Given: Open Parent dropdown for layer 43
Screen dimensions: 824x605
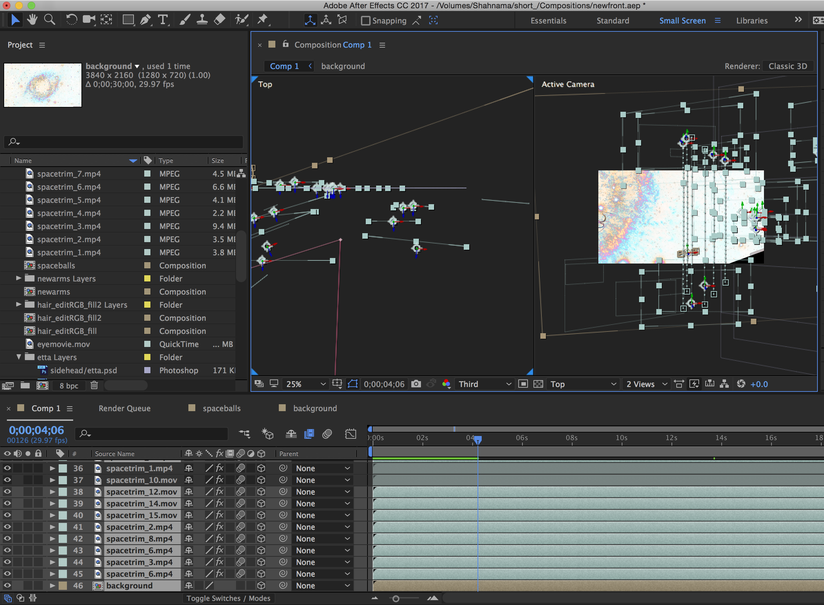Looking at the screenshot, I should [322, 550].
